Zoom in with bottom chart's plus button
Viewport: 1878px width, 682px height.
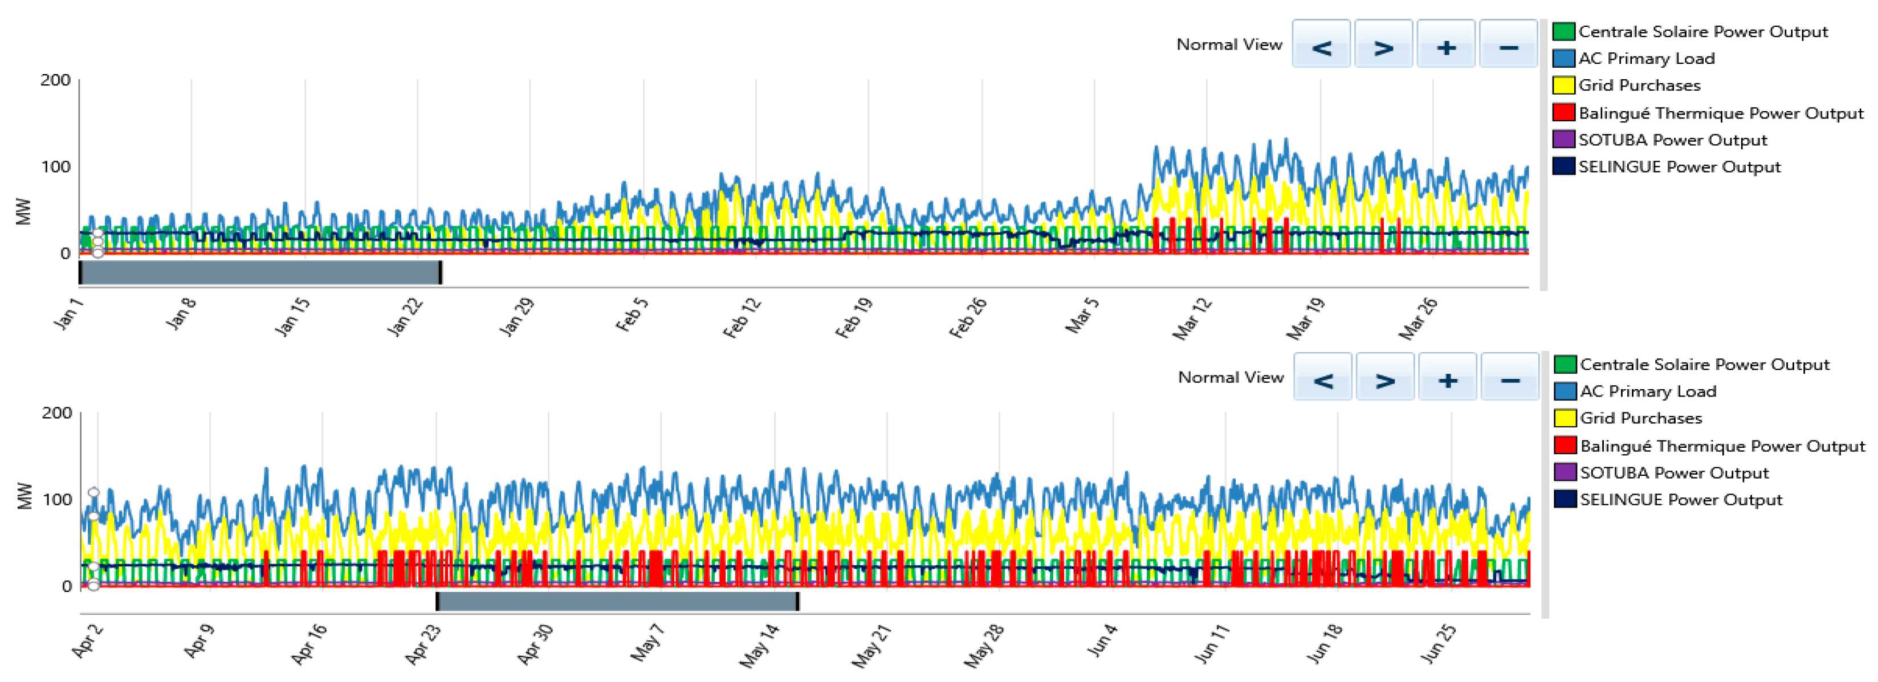[x=1447, y=377]
